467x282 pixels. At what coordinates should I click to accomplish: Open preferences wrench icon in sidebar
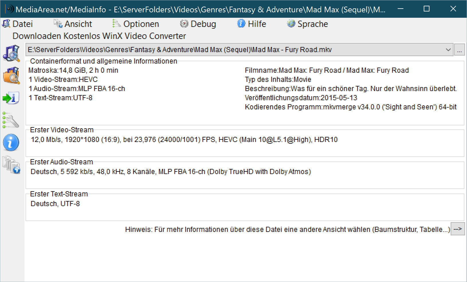[x=11, y=120]
